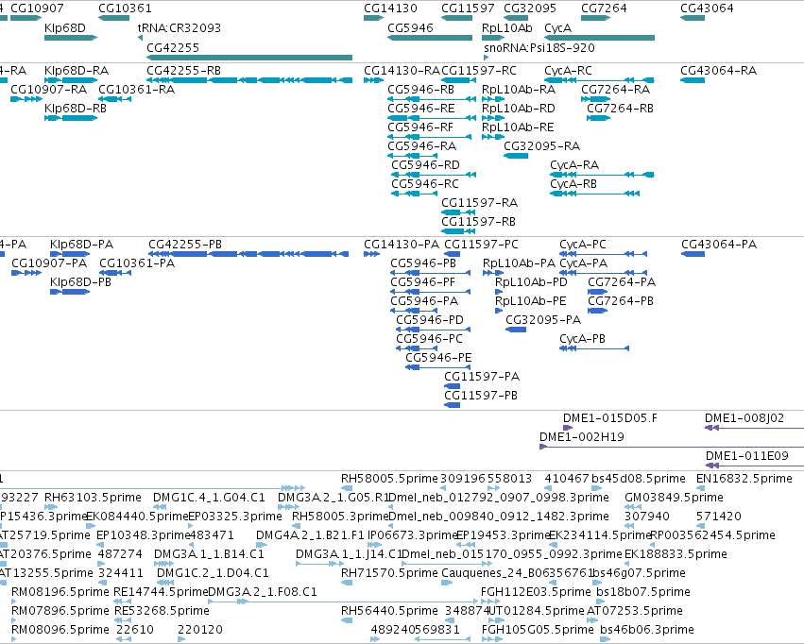
Task: Click transcript label CG10361-RA
Action: click(x=136, y=89)
